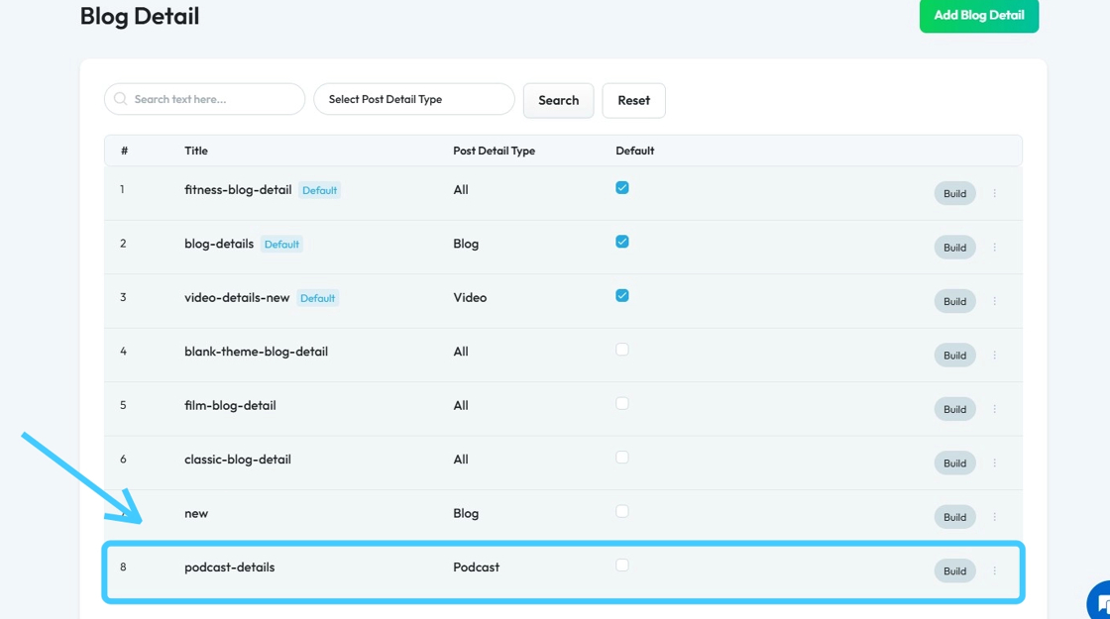Check Default box for film-blog-detail
The width and height of the screenshot is (1110, 619).
click(x=622, y=404)
